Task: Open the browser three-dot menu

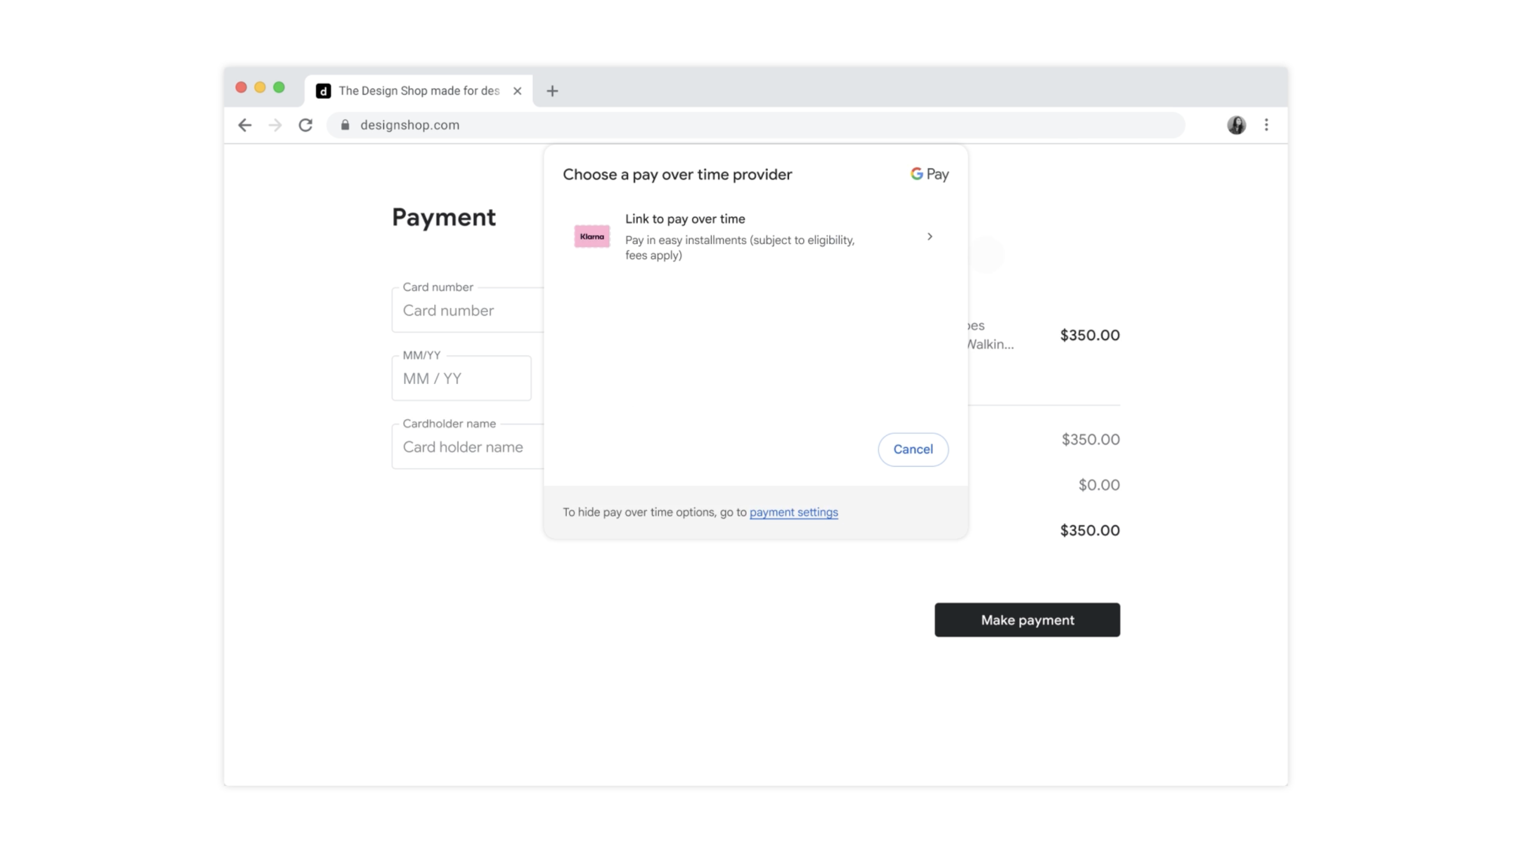Action: (x=1266, y=125)
